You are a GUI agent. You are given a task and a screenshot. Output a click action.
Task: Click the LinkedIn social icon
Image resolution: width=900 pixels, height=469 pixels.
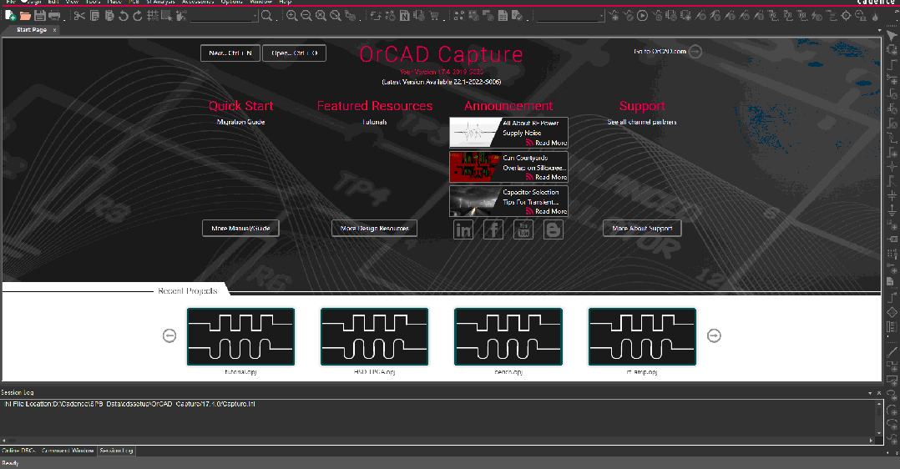[463, 230]
